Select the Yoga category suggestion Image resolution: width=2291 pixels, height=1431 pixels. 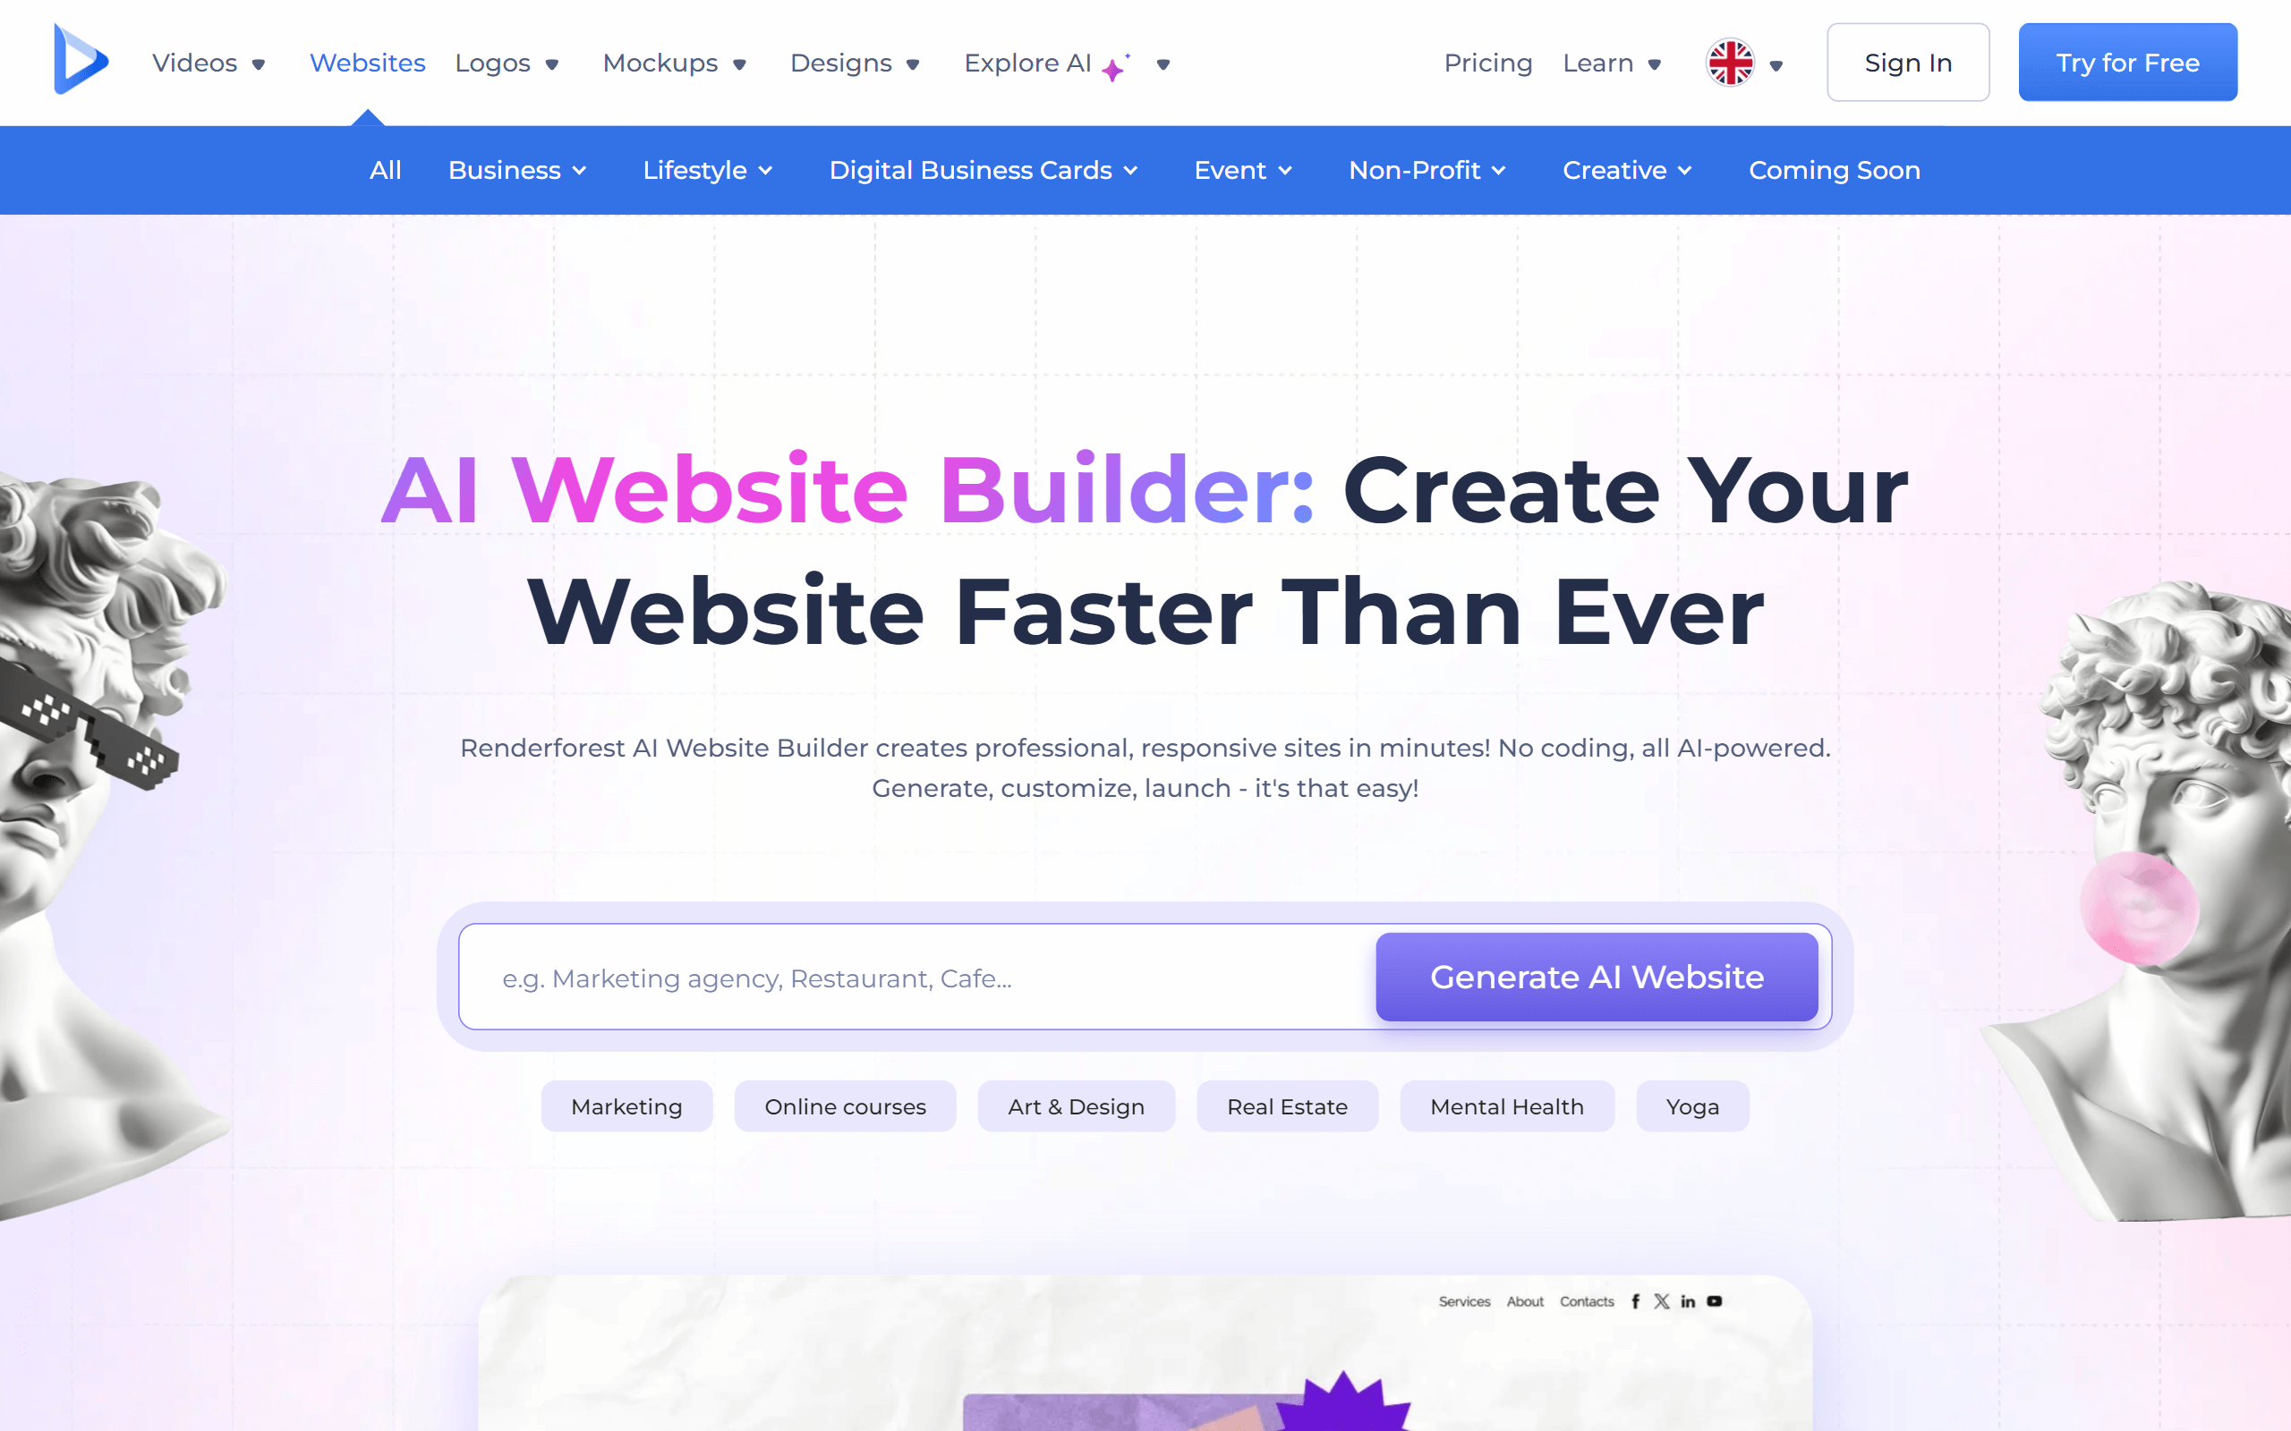pyautogui.click(x=1691, y=1105)
